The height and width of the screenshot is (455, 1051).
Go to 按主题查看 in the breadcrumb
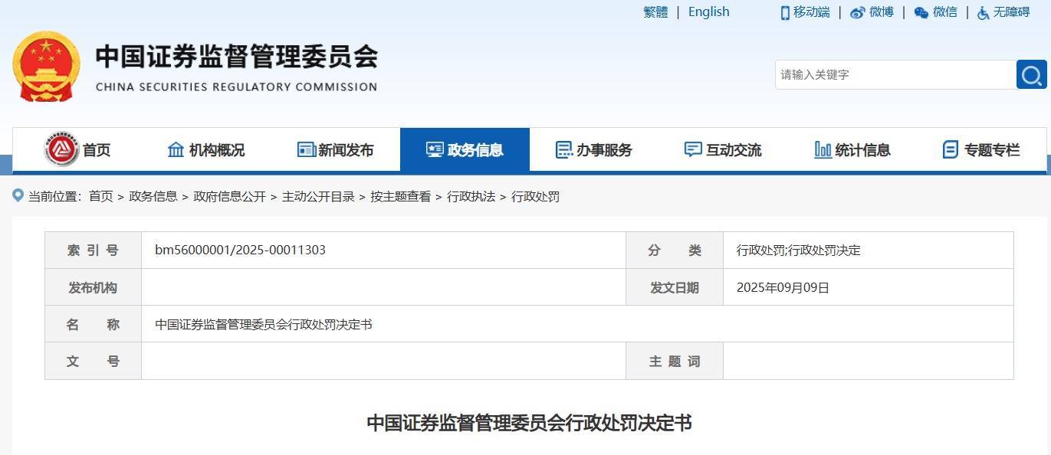click(401, 197)
